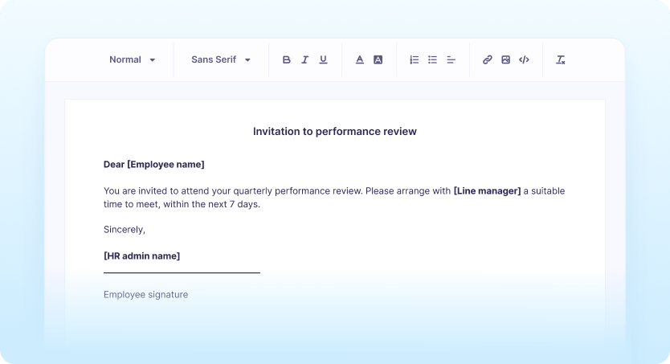Open the text color picker

[359, 59]
